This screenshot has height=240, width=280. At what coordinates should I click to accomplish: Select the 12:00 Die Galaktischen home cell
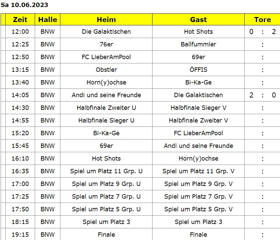click(106, 32)
